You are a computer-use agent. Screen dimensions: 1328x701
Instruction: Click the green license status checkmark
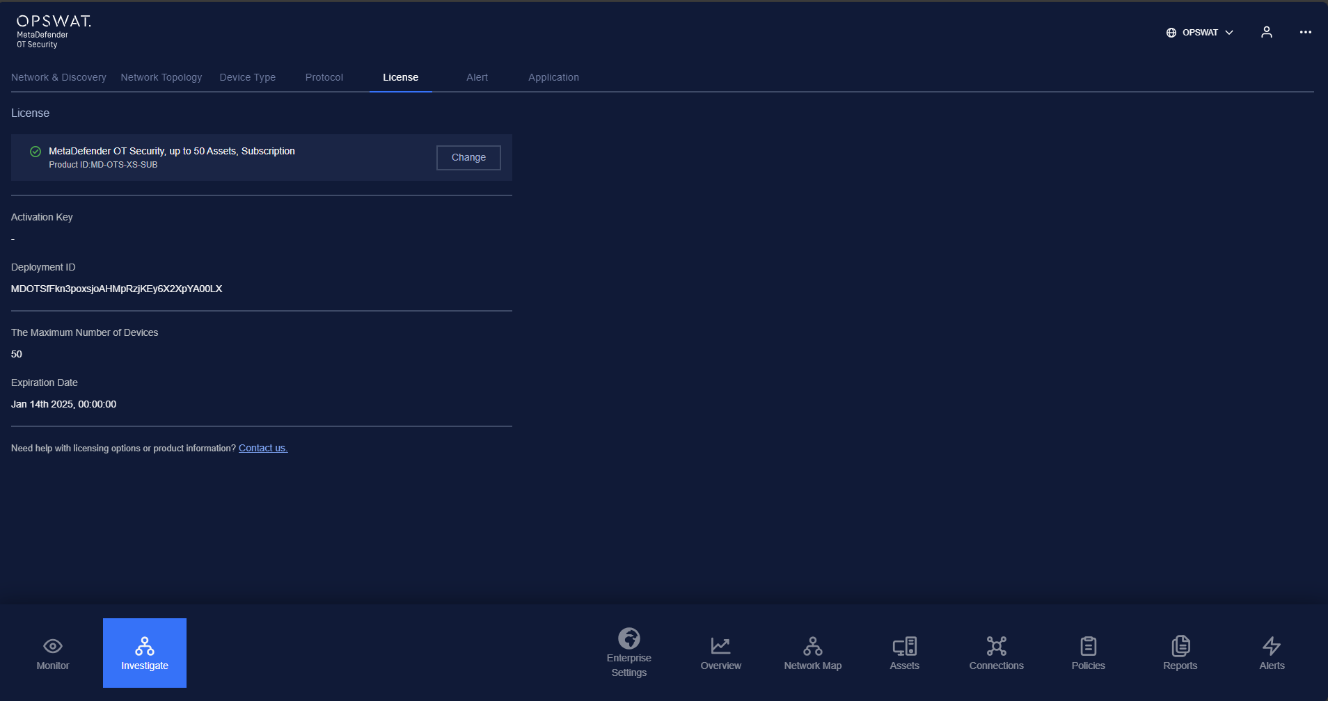click(x=35, y=151)
